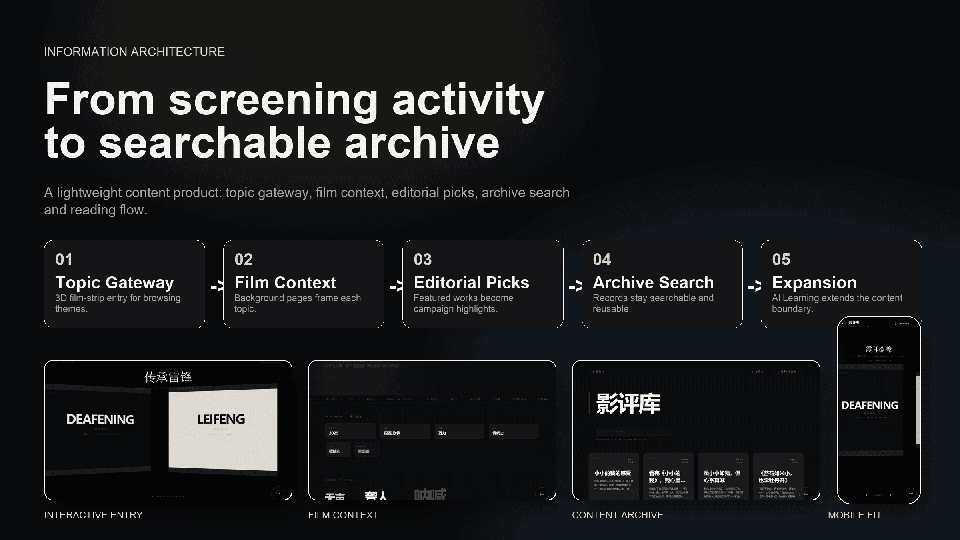
Task: Tap the right swipe arrow on the mobile mockup
Action: pos(890,495)
